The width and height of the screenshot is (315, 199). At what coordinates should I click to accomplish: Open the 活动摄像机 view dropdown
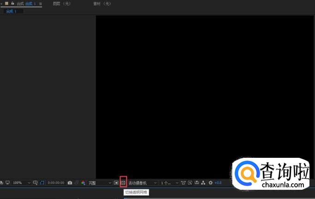pos(142,183)
